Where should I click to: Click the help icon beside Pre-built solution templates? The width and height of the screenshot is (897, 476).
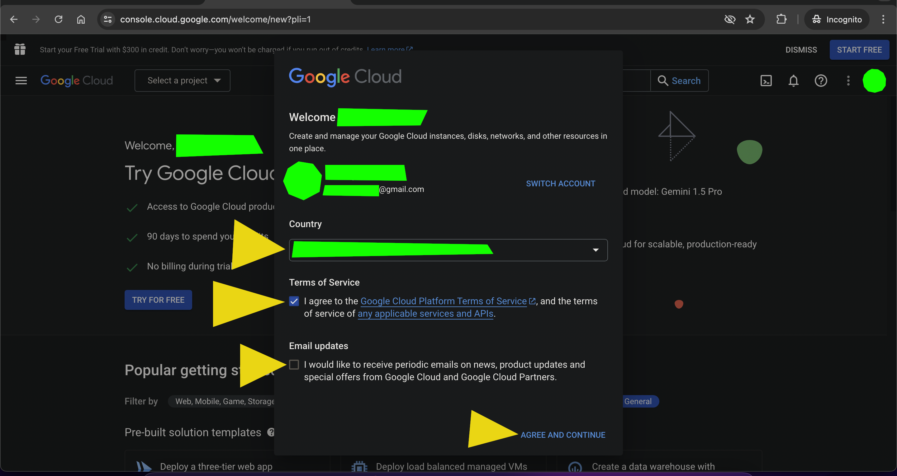click(x=271, y=432)
